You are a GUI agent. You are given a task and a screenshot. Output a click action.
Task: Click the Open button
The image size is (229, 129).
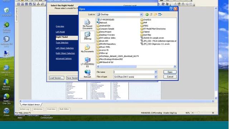170,72
